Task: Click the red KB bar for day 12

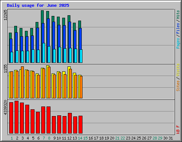Action: (70, 123)
